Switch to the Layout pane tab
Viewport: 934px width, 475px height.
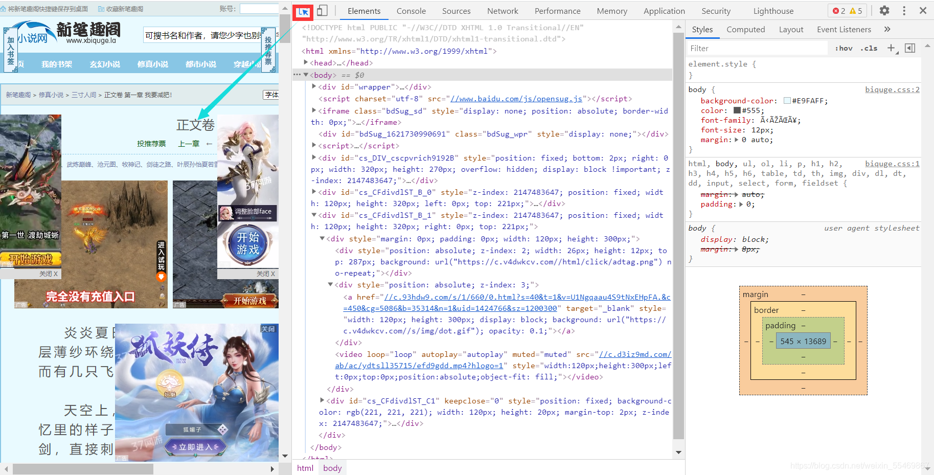(791, 30)
